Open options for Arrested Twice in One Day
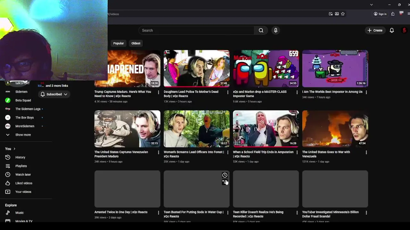 (158, 213)
